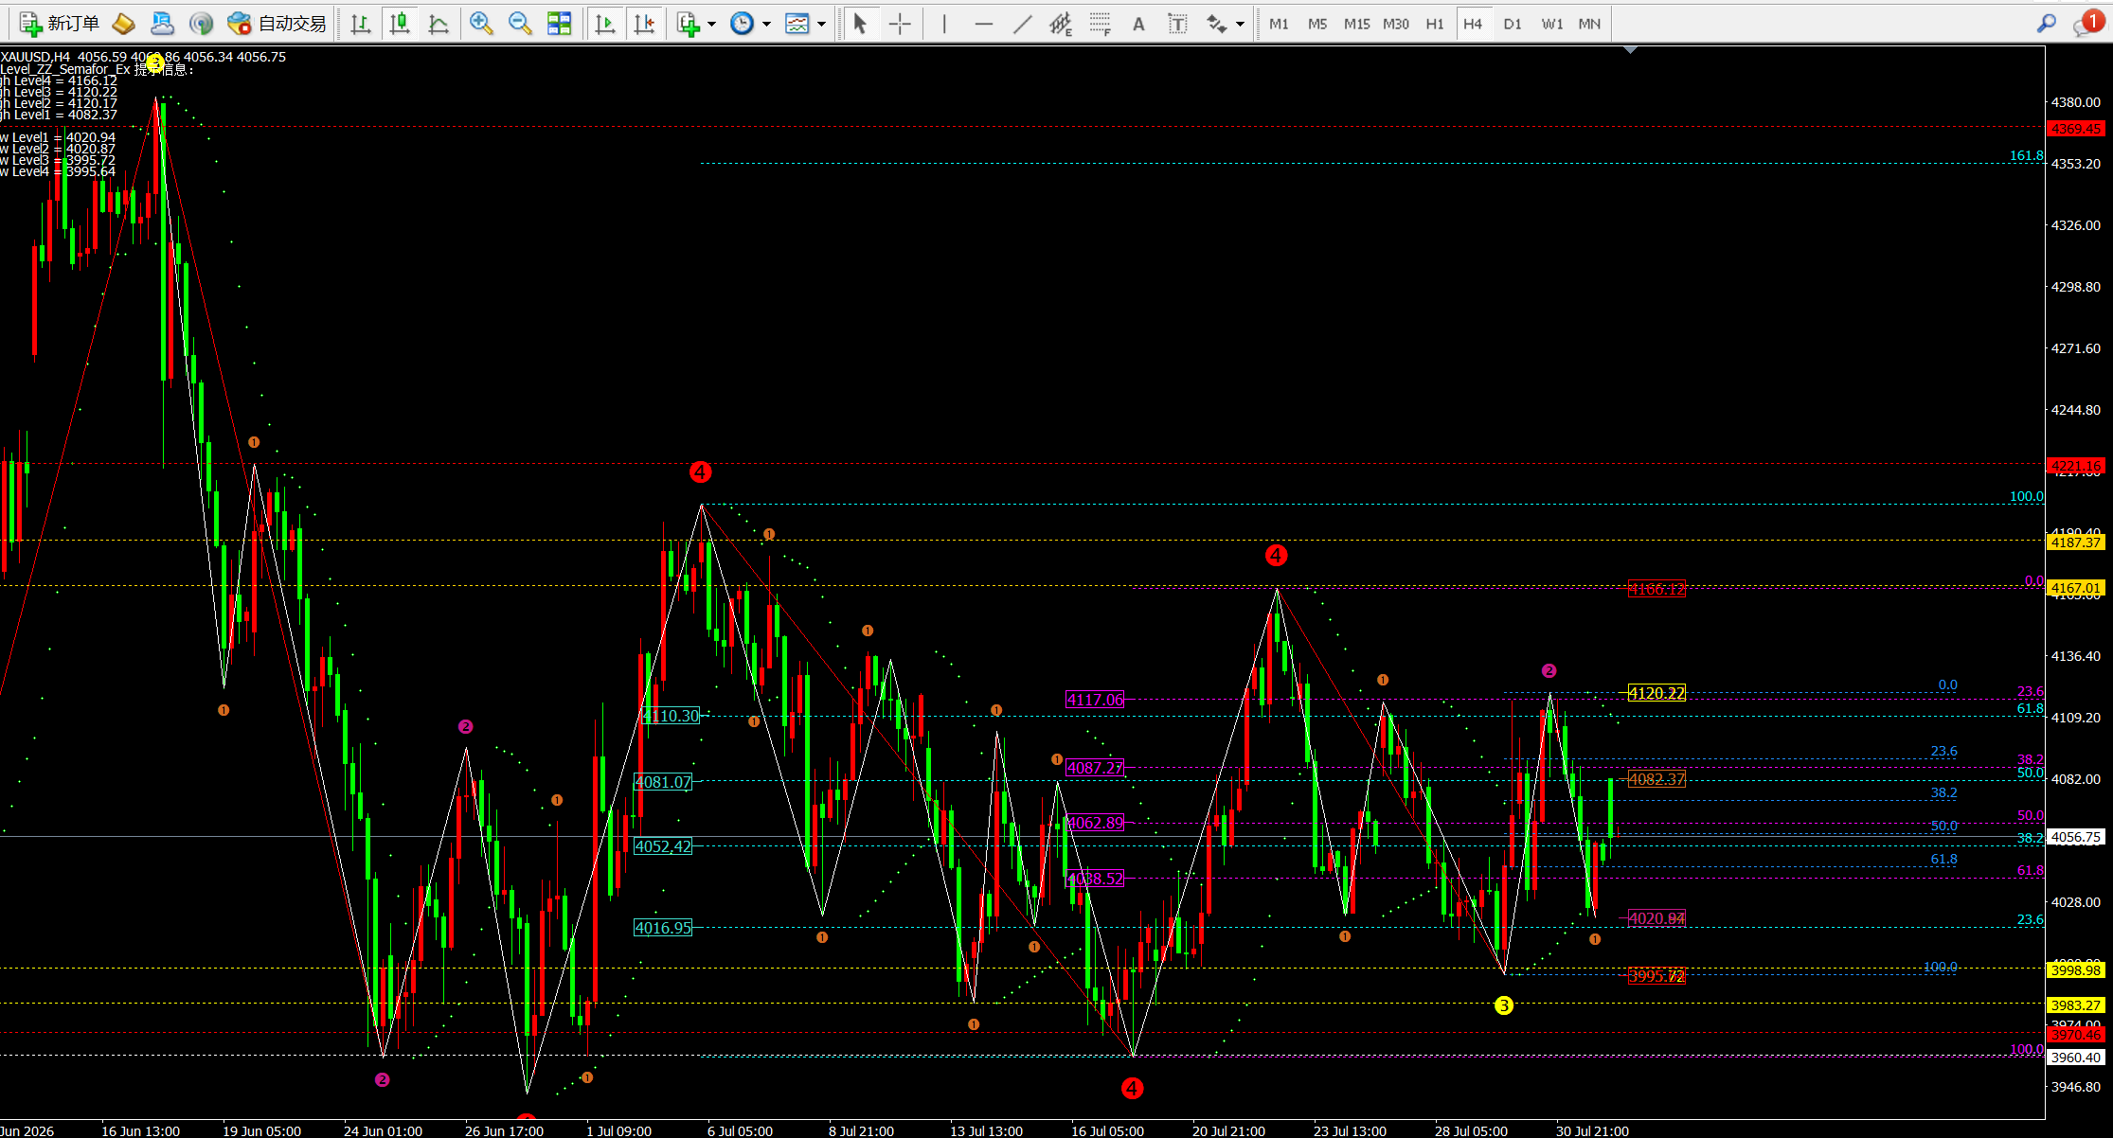This screenshot has height=1138, width=2113.
Task: Open the periods clock icon
Action: [743, 24]
